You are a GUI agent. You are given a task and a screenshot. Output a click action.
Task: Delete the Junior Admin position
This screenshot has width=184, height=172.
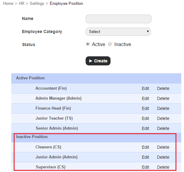pos(163,157)
